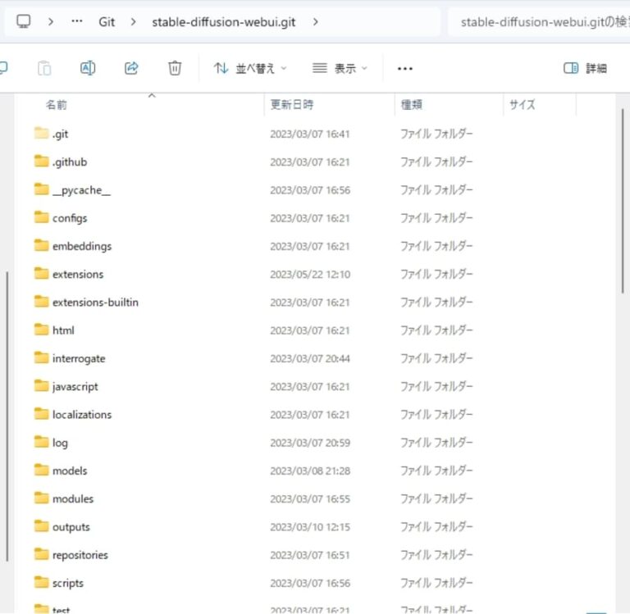Click the Git breadcrumb segment
Screen dimensions: 630x614
tap(107, 22)
